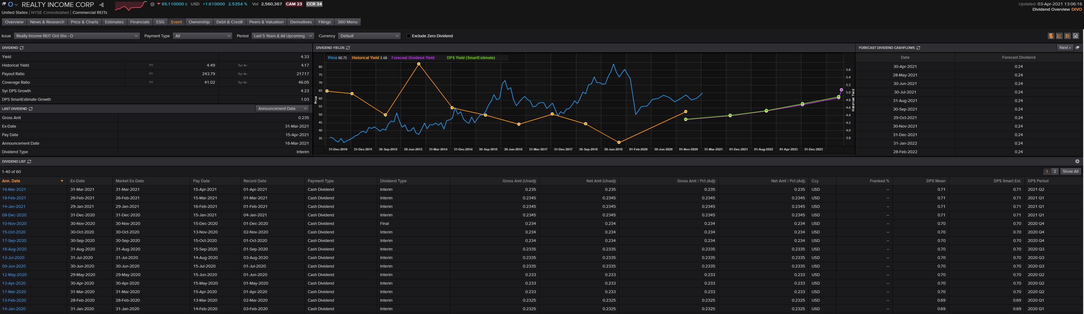Viewport: 1084px width, 314px height.
Task: Open Dividend List settings gear
Action: point(1077,162)
